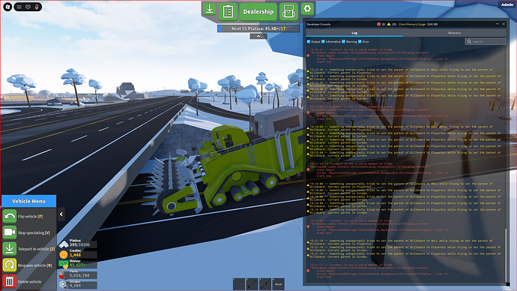Open the Dealership menu

click(x=258, y=12)
